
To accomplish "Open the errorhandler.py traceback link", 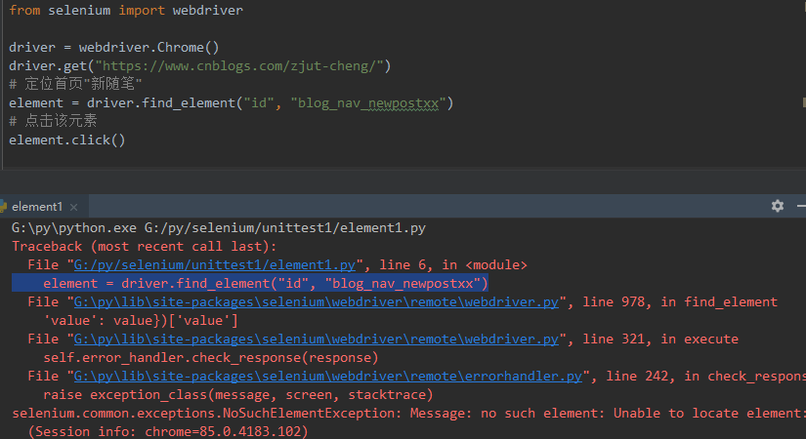I will 328,376.
